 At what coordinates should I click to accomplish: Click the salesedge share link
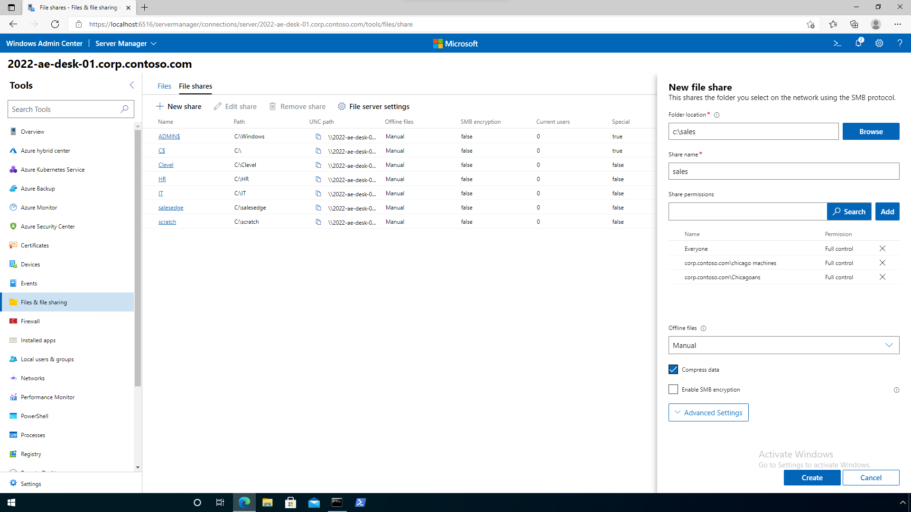[170, 207]
